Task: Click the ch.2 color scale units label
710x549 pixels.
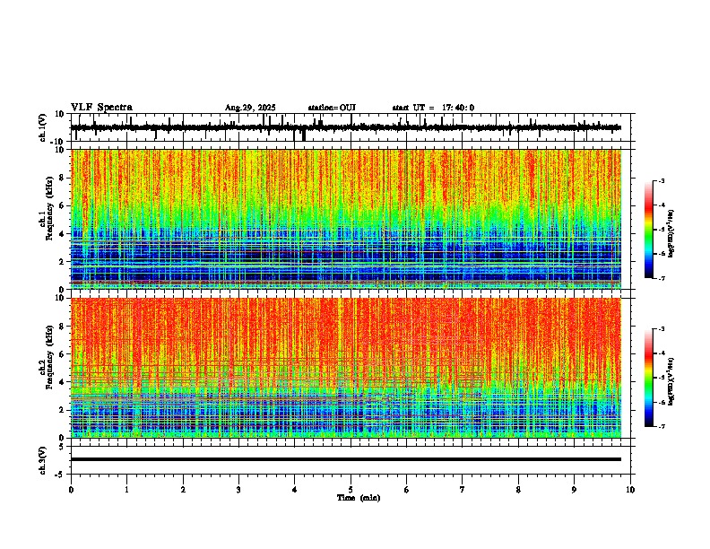Action: [671, 381]
